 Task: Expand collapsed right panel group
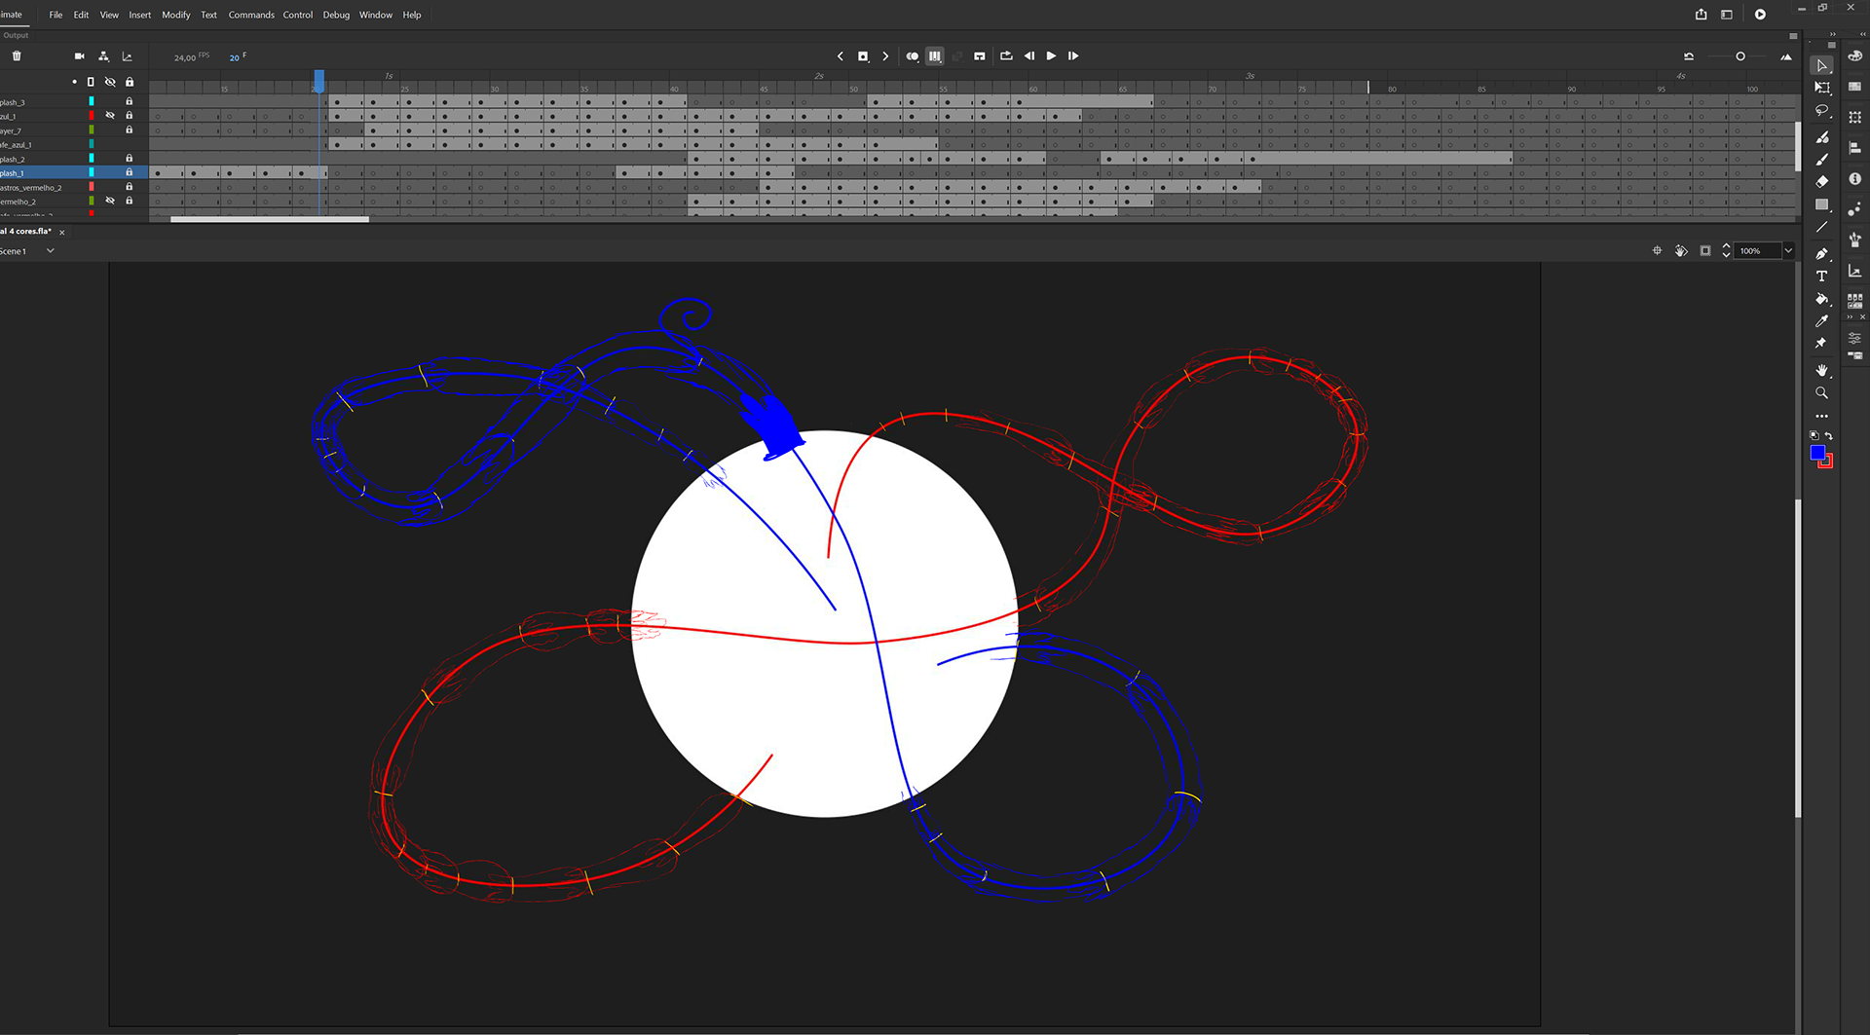pyautogui.click(x=1862, y=34)
